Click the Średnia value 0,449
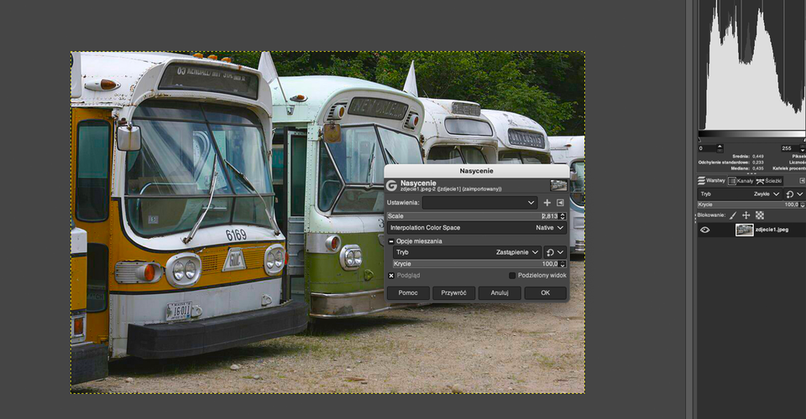The height and width of the screenshot is (419, 806). click(x=757, y=157)
